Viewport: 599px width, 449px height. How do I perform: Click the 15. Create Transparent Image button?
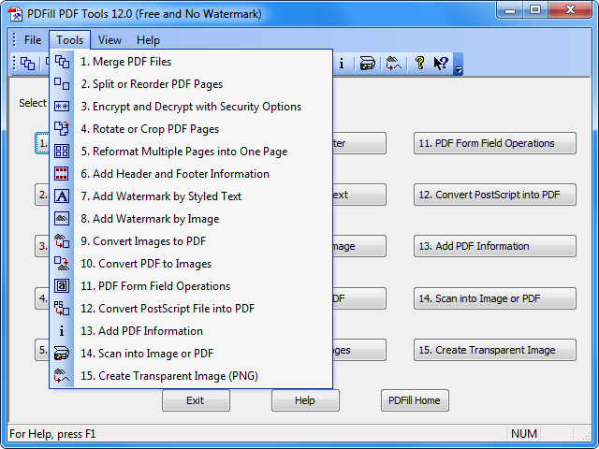coord(495,350)
